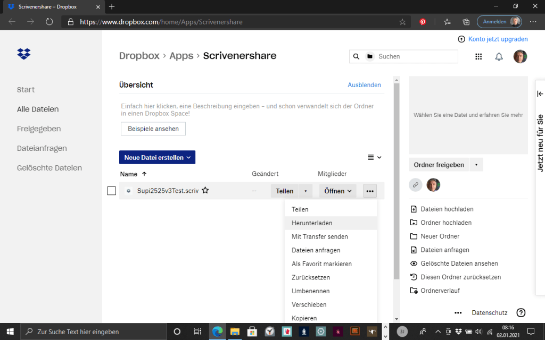Click Neue Datei erstellen button
The width and height of the screenshot is (545, 340).
pos(157,158)
